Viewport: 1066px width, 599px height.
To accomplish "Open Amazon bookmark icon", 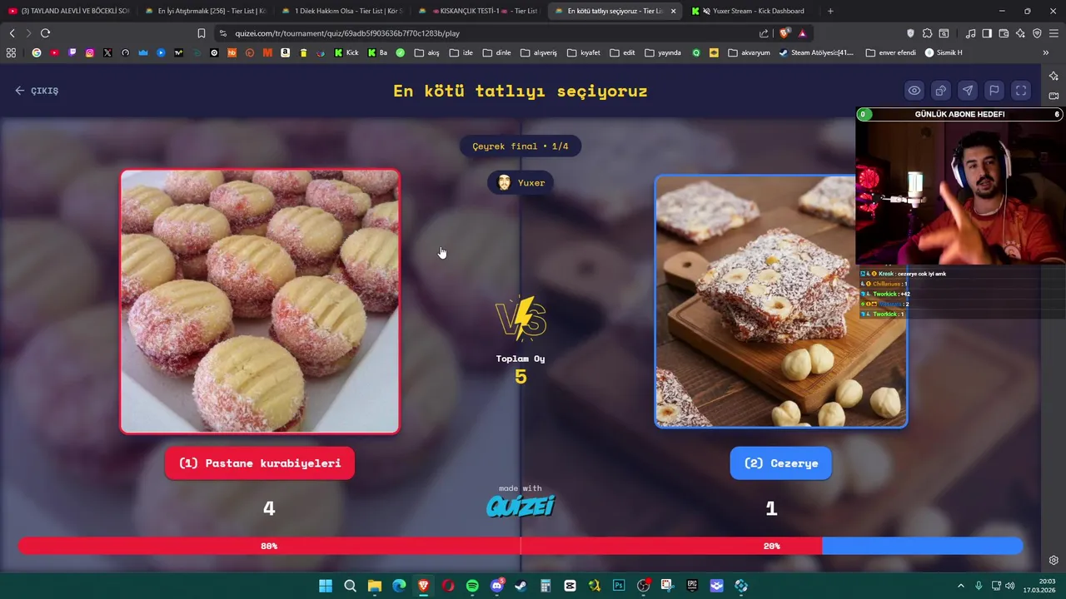I will [286, 52].
